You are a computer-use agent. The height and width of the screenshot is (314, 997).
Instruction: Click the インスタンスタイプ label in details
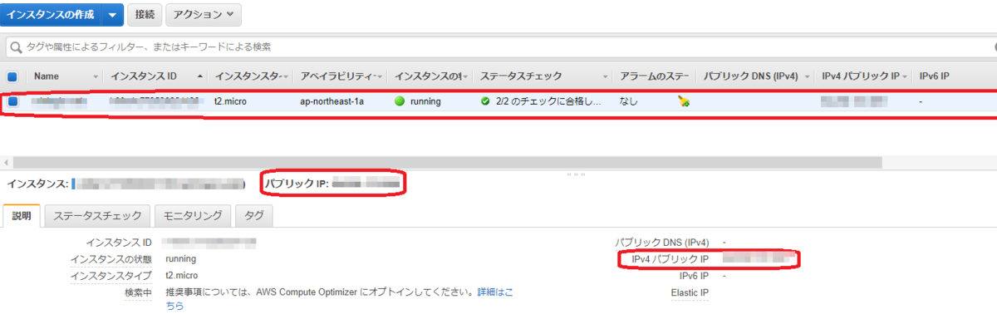coord(111,275)
